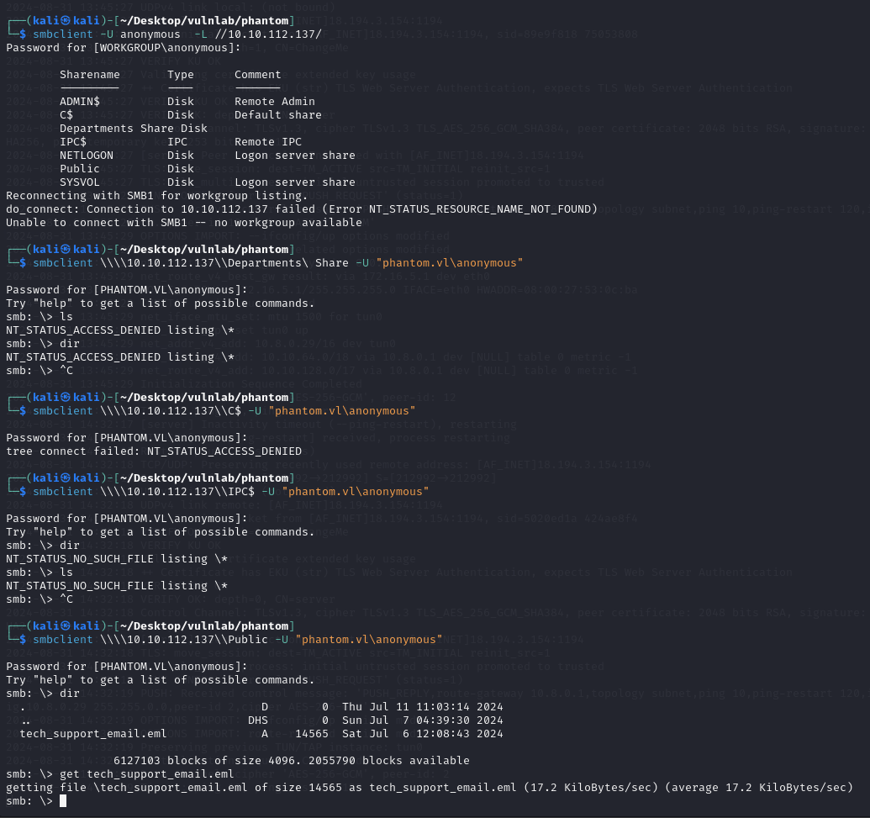Click the Departments Share row
The height and width of the screenshot is (818, 870).
point(133,129)
